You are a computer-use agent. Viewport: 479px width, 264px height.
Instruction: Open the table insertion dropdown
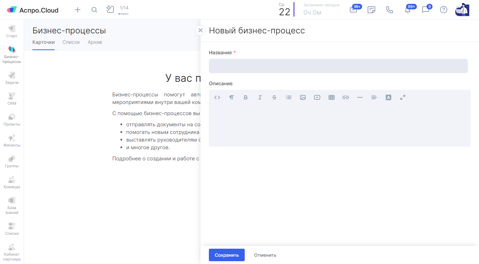coord(331,97)
